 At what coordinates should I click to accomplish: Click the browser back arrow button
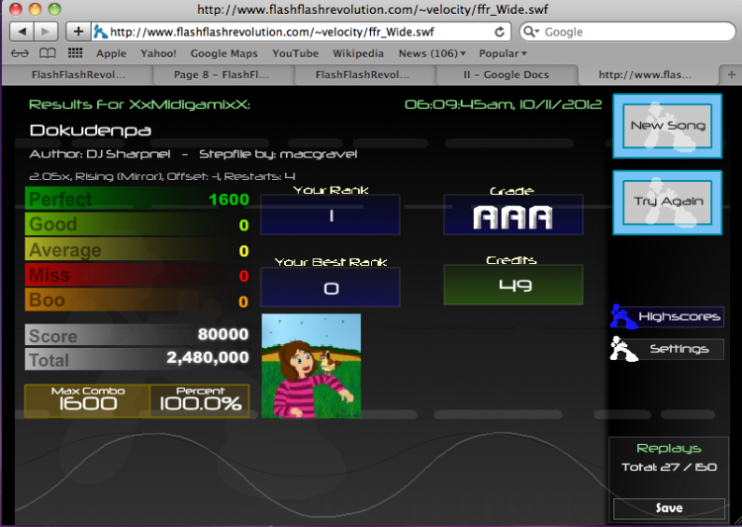(22, 32)
